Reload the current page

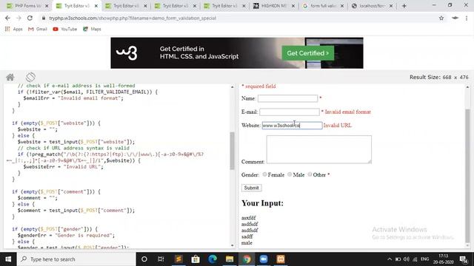(x=30, y=18)
